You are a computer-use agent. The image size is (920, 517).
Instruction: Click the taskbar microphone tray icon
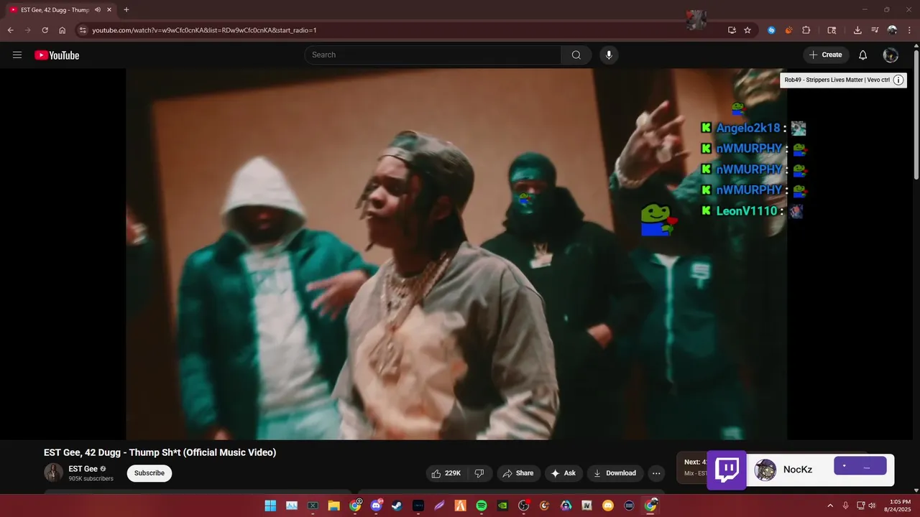pyautogui.click(x=846, y=506)
